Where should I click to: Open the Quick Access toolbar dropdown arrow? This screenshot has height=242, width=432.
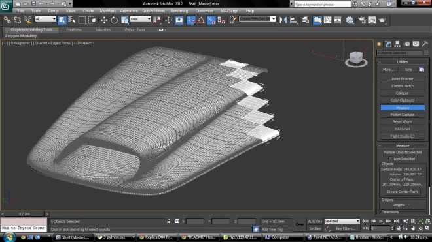point(70,3)
